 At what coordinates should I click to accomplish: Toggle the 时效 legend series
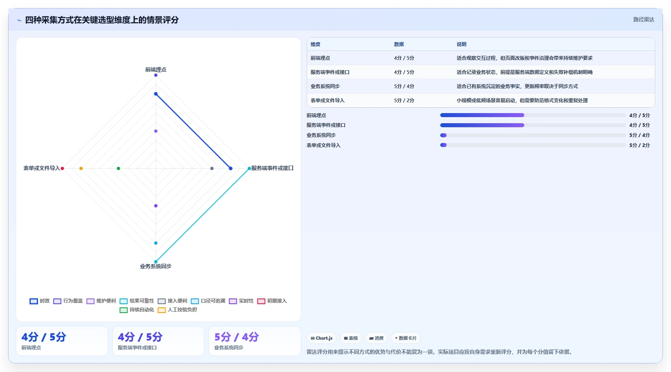(40, 301)
